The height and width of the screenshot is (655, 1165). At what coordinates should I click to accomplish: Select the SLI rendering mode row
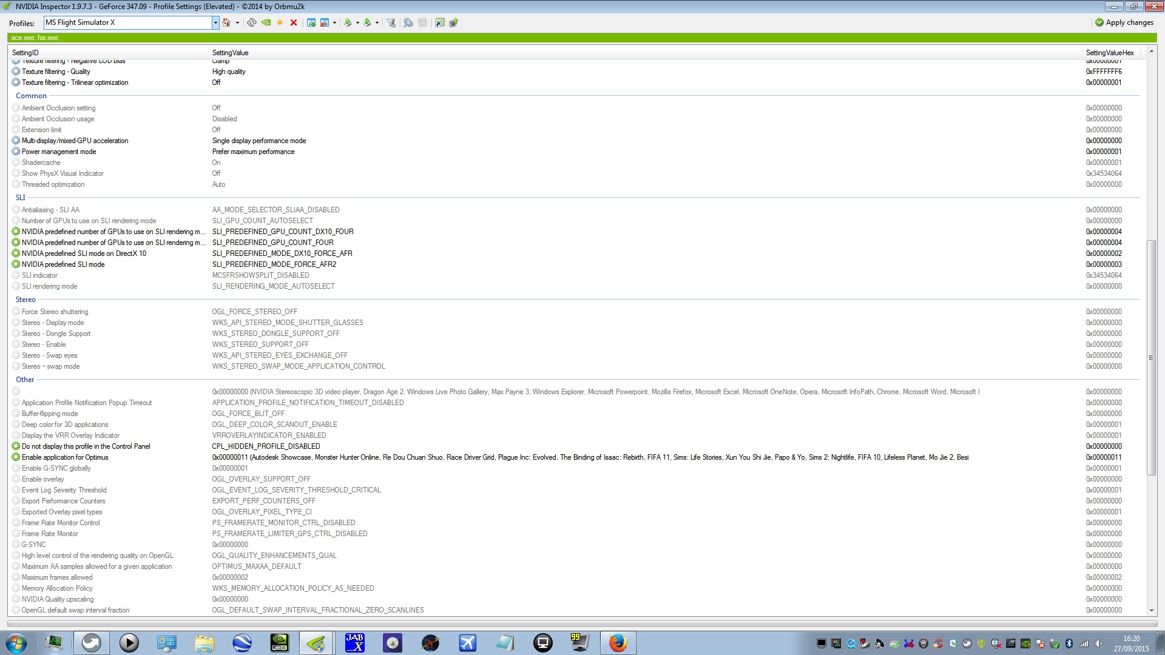click(574, 286)
